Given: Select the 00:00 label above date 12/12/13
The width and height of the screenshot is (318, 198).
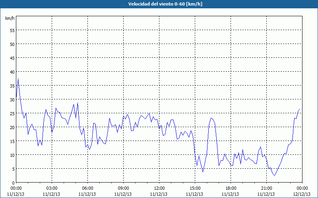Looking at the screenshot, I should point(302,188).
